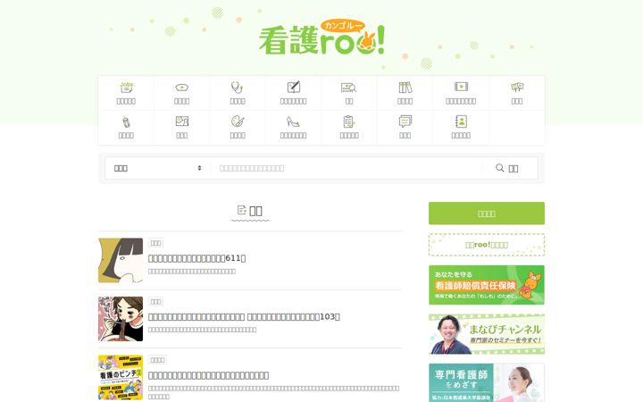Focus the keyword search input field
Screen dimensions: 643x402
click(x=347, y=168)
